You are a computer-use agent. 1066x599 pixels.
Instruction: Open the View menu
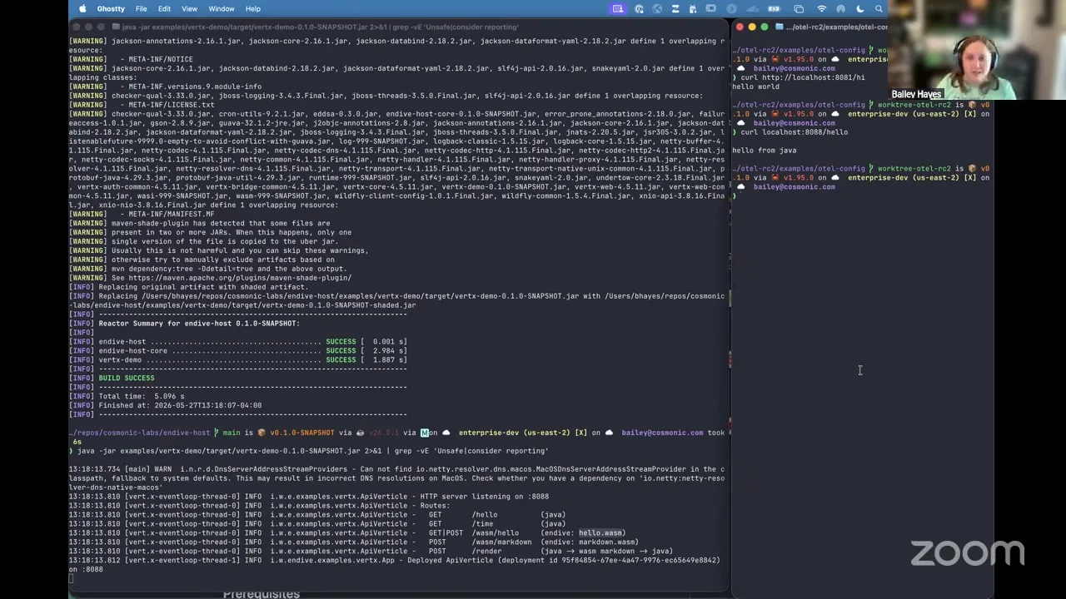coord(189,8)
